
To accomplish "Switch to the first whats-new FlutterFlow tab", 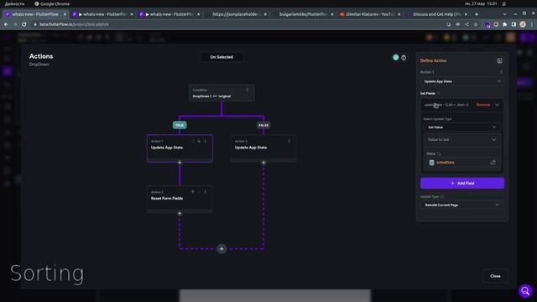I will [x=35, y=14].
